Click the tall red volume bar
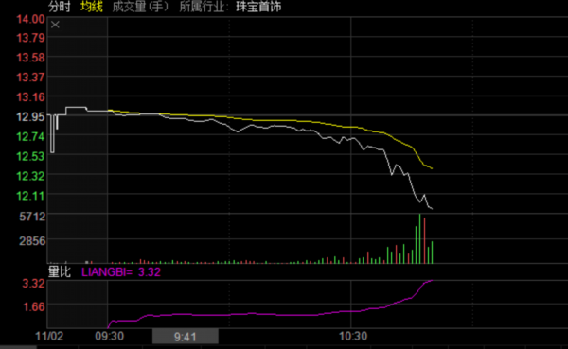The height and width of the screenshot is (349, 568). (x=424, y=241)
